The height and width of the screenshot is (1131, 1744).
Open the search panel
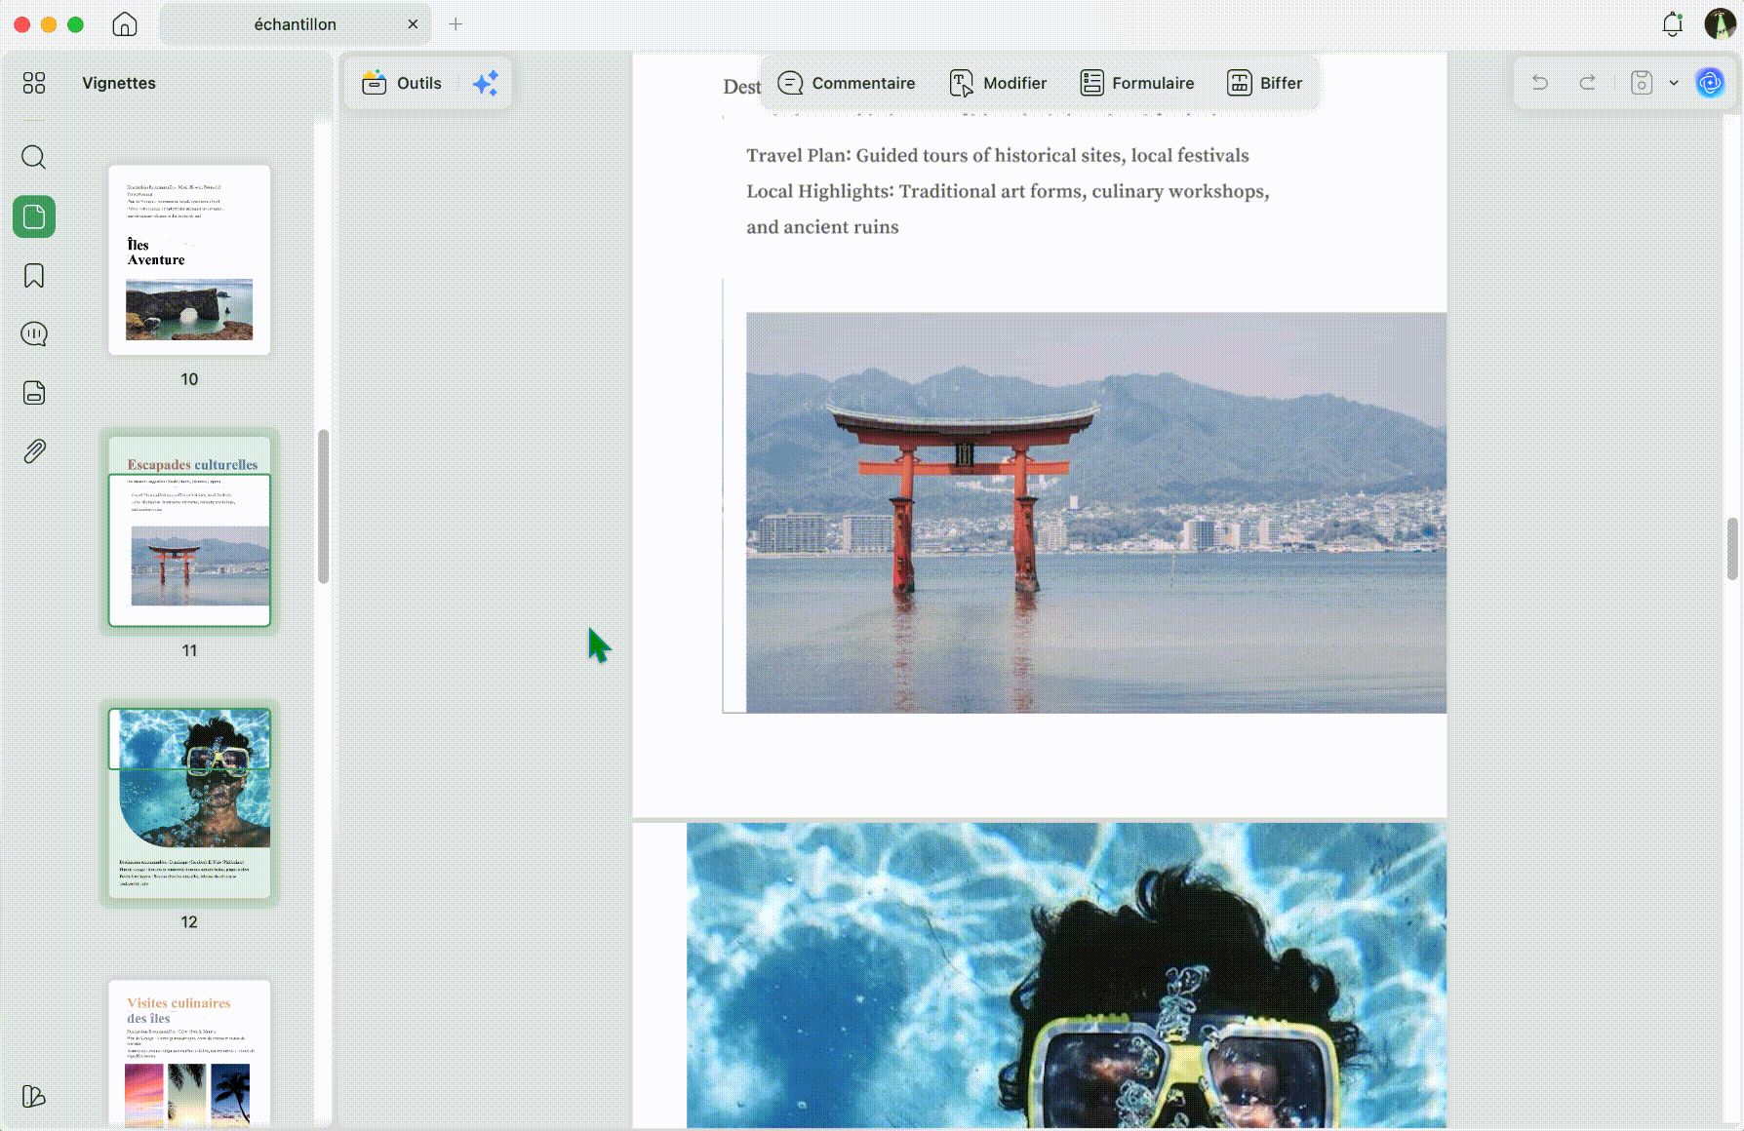(x=34, y=157)
